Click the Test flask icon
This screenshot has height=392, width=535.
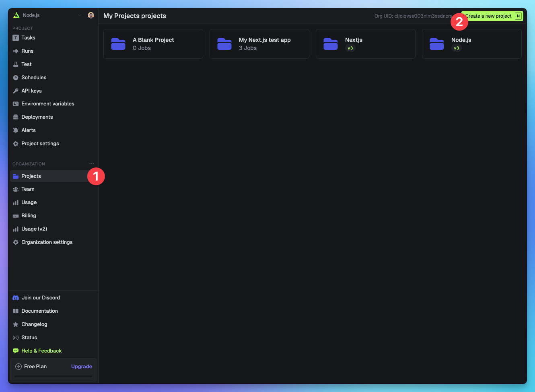pyautogui.click(x=15, y=64)
